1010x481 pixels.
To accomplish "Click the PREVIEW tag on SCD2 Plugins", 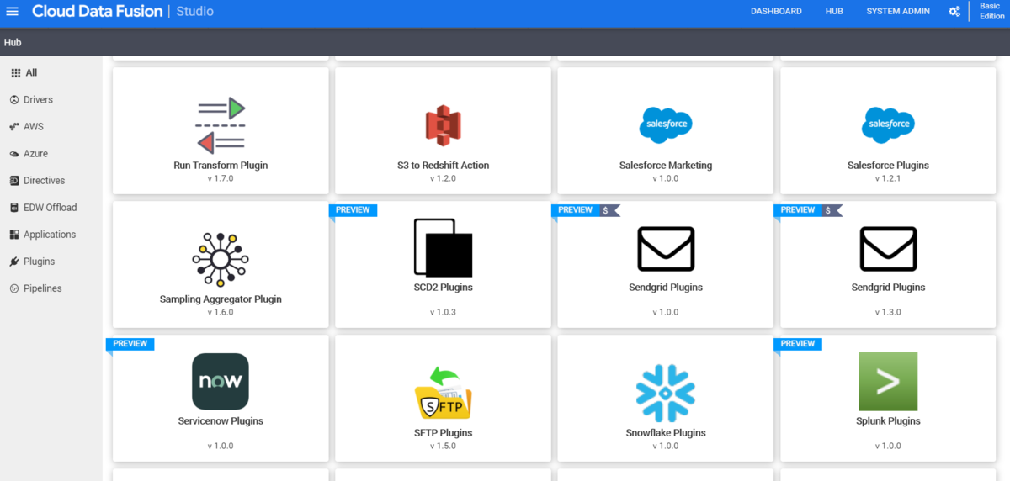I will coord(353,210).
